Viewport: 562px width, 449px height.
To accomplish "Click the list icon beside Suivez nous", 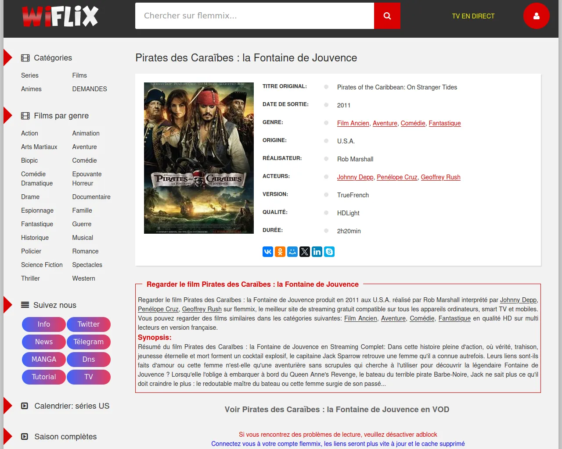I will (25, 305).
